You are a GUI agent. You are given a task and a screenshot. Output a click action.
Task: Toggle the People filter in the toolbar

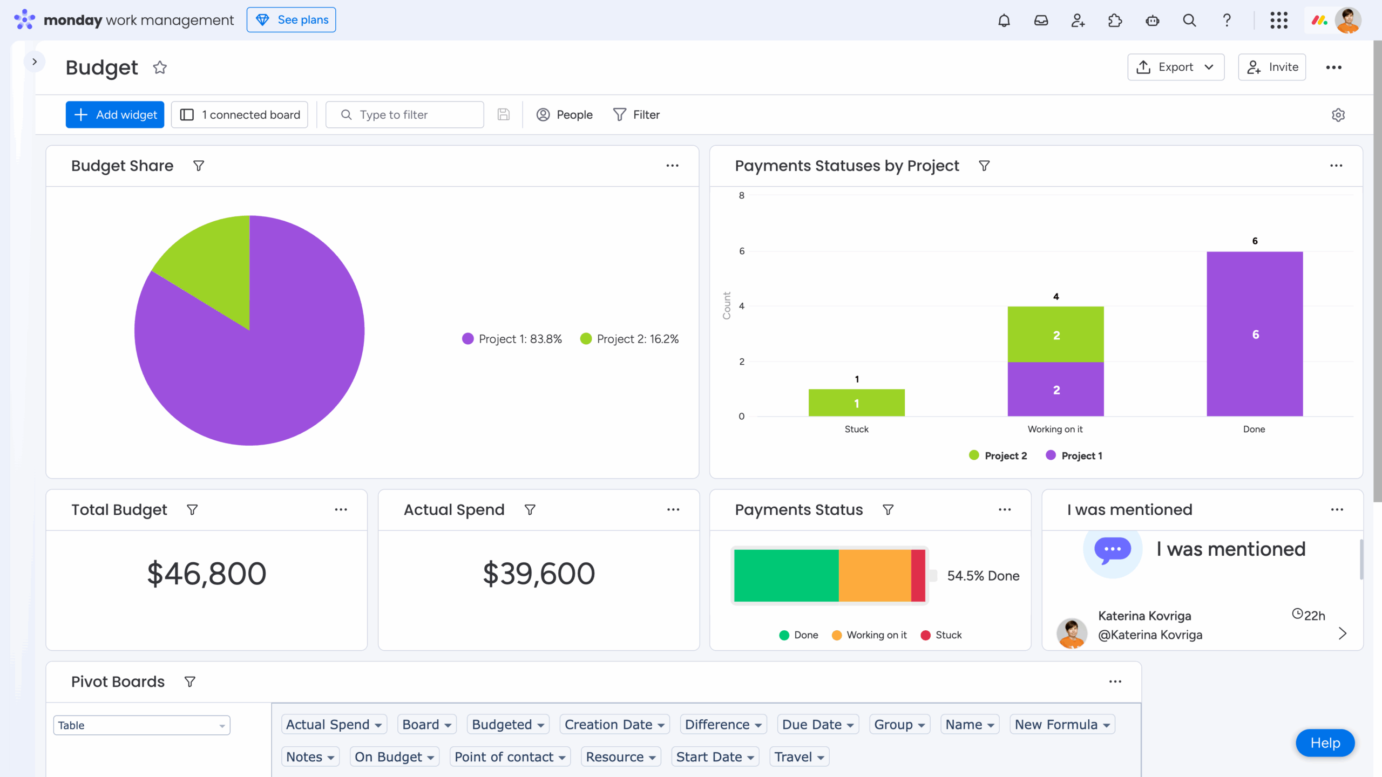(564, 114)
